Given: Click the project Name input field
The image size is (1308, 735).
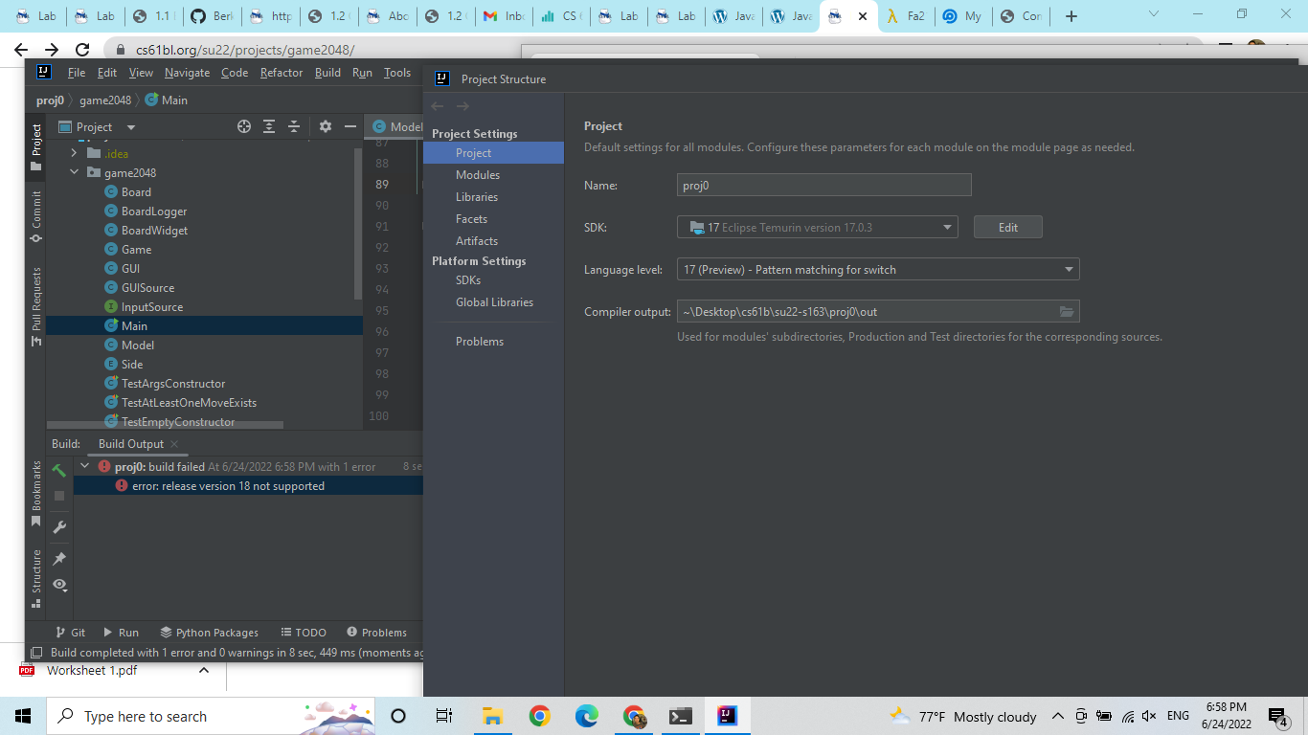Looking at the screenshot, I should coord(823,185).
